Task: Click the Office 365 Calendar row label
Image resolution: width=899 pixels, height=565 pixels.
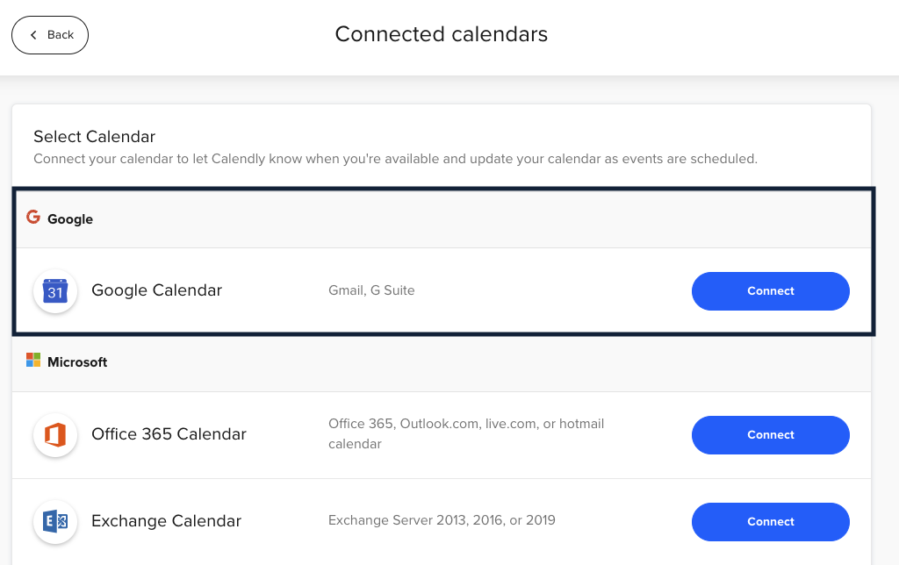Action: [169, 434]
